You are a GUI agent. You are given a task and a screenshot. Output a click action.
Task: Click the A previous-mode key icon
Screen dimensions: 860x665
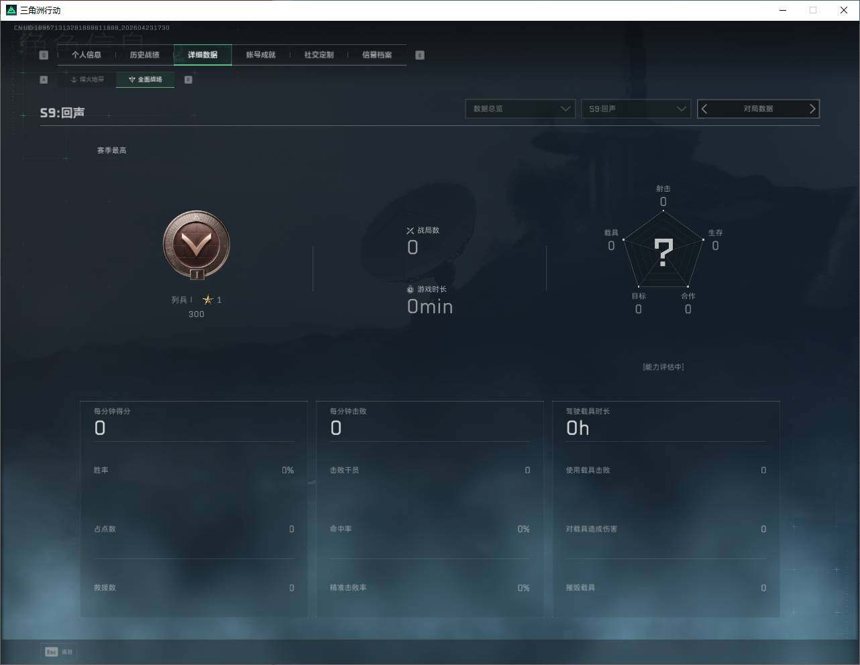click(44, 80)
